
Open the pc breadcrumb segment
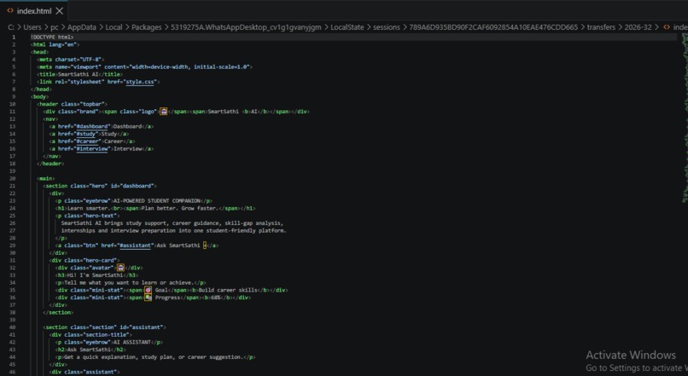pos(54,27)
